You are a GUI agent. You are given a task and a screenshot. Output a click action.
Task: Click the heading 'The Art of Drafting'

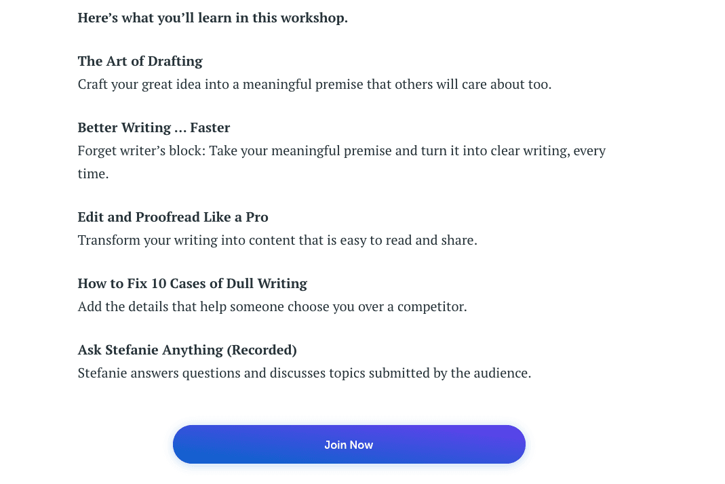pyautogui.click(x=140, y=61)
